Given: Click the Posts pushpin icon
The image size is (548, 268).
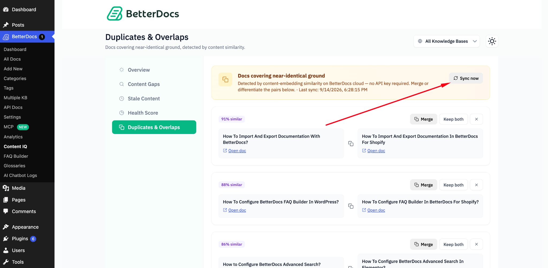Looking at the screenshot, I should click(6, 25).
